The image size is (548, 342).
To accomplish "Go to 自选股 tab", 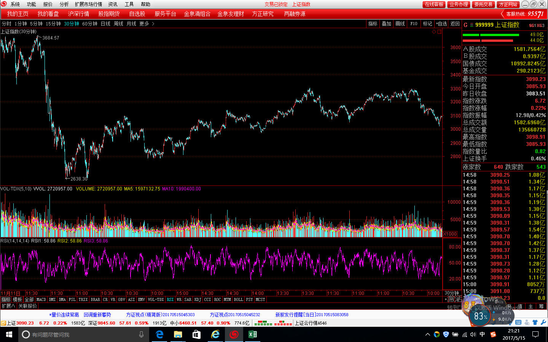I will (x=137, y=14).
